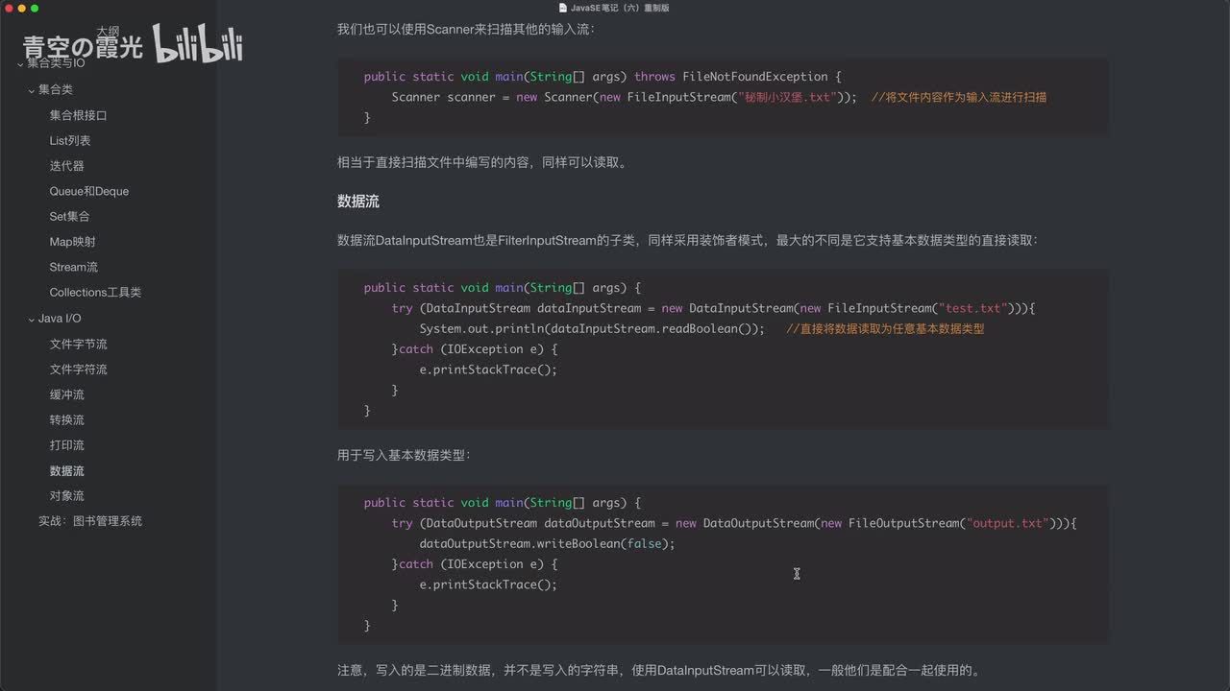Collapse the Java I/O tree chevron

(x=32, y=319)
